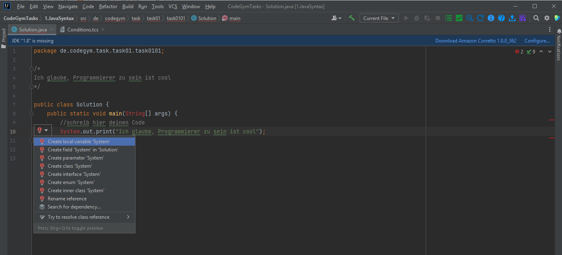Open the Current File run configuration dropdown
Image resolution: width=562 pixels, height=255 pixels.
(379, 18)
